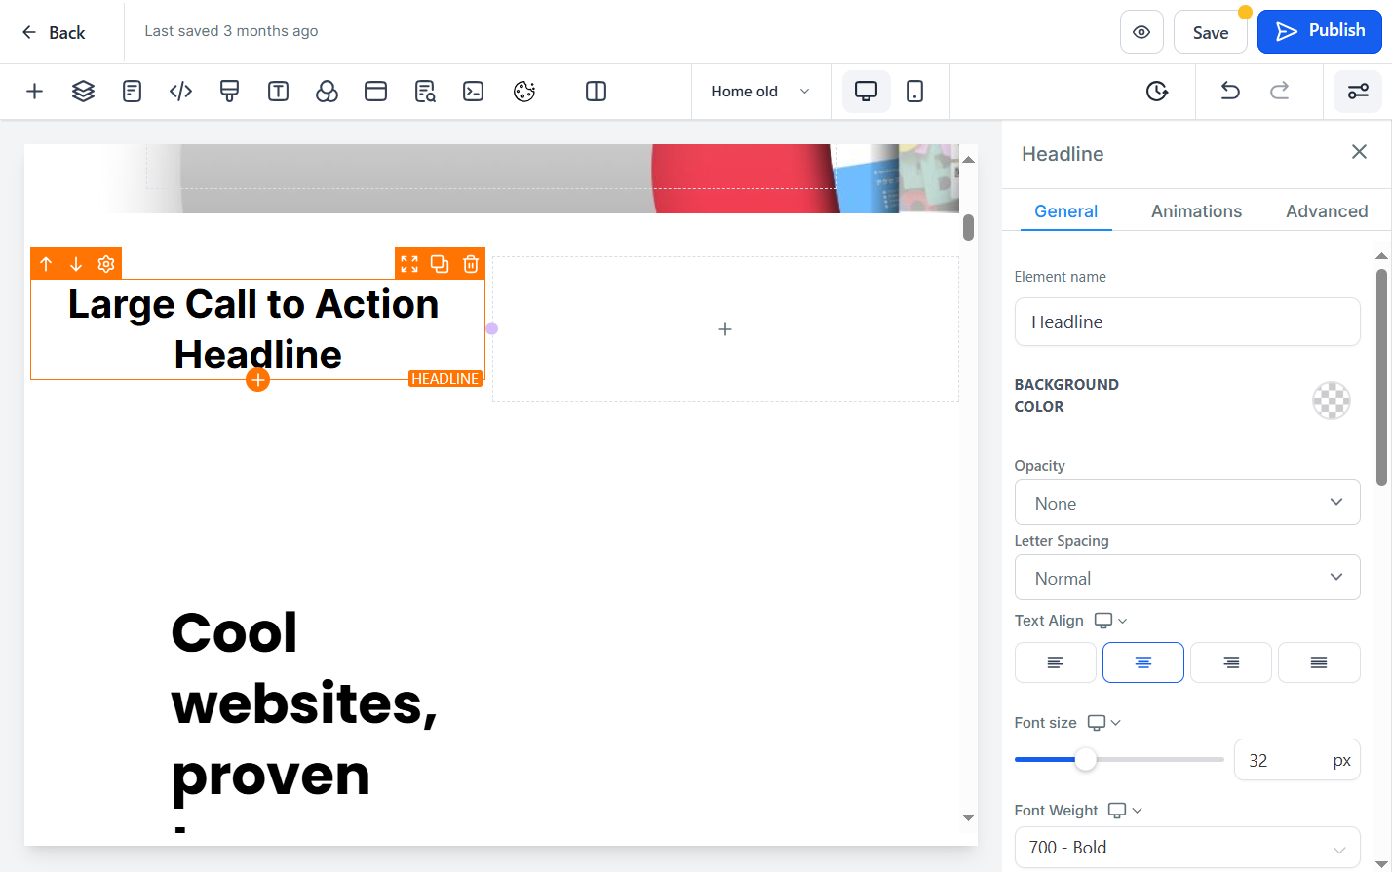Open the typography T icon

[x=278, y=92]
